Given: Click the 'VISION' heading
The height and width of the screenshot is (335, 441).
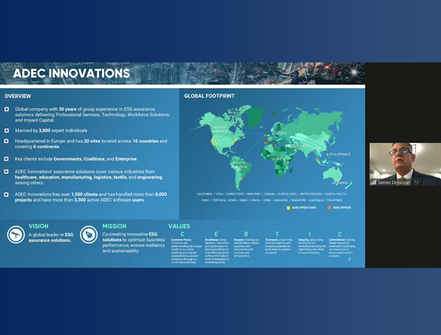Looking at the screenshot, I should tap(38, 226).
